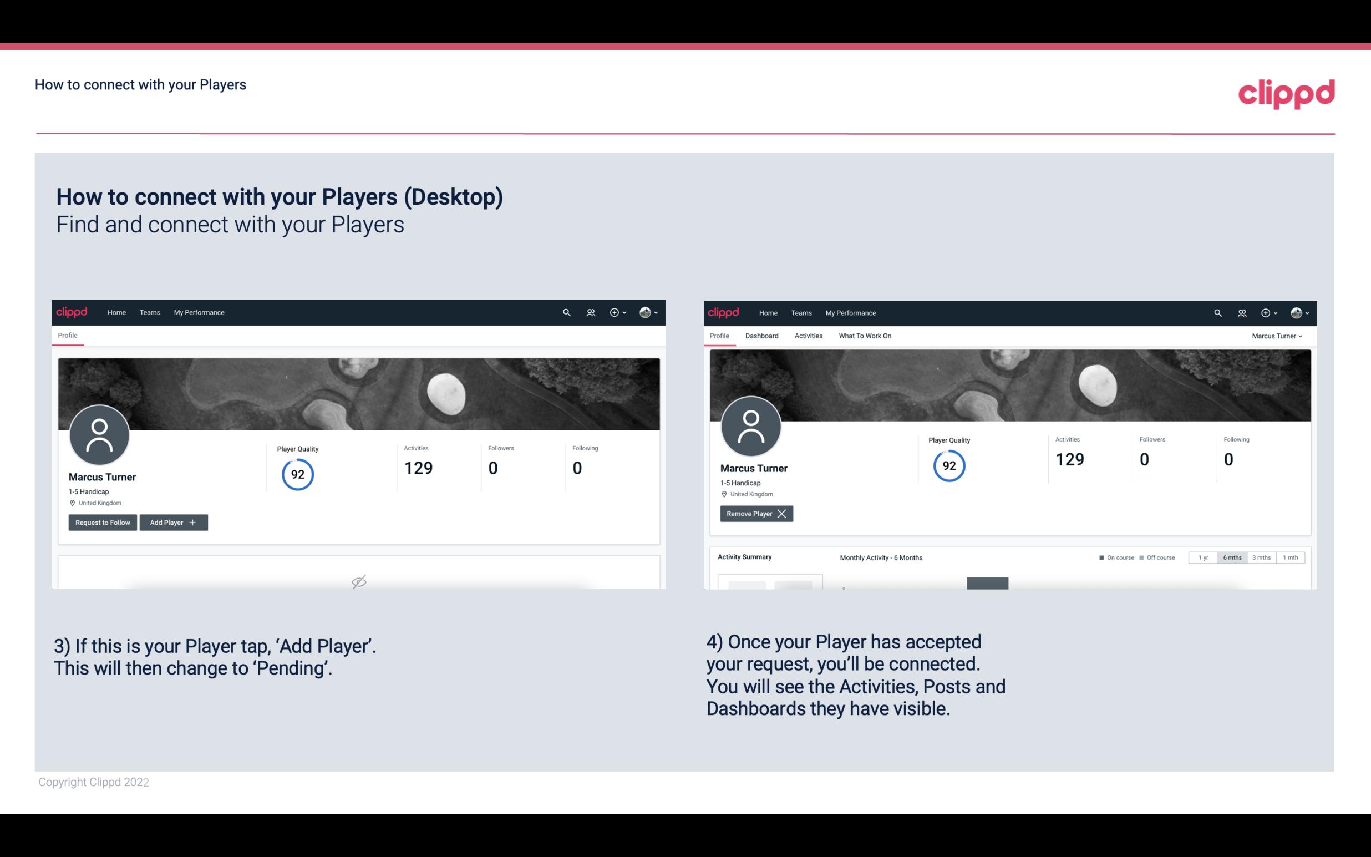Click the notifications bell icon in navbar
The image size is (1371, 857).
tap(589, 312)
